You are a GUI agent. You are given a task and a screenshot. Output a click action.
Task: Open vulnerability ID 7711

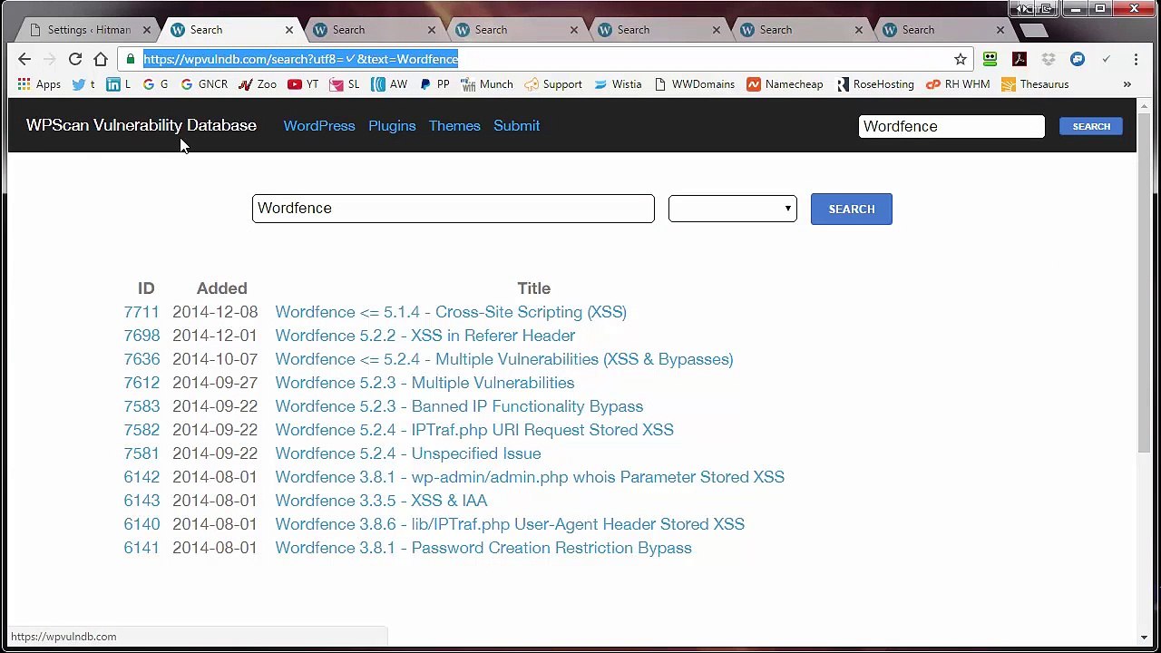[141, 312]
